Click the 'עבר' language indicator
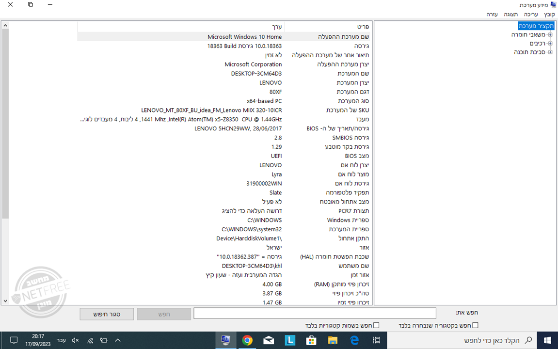558x349 pixels. 61,340
